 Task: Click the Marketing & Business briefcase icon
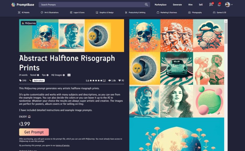pyautogui.click(x=158, y=13)
